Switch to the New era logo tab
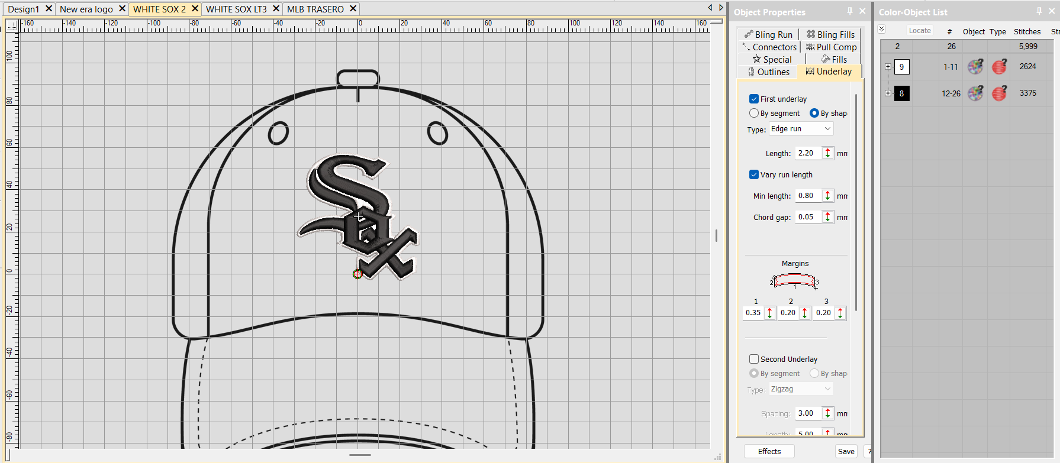Viewport: 1060px width, 463px height. click(x=86, y=9)
